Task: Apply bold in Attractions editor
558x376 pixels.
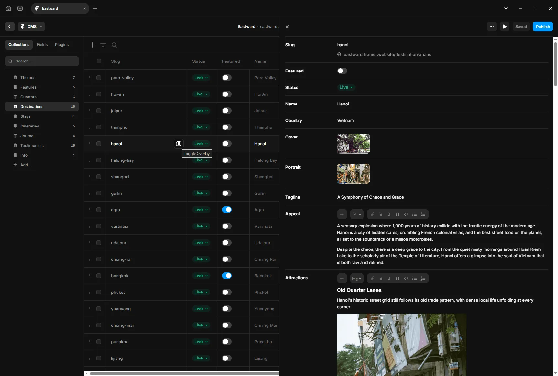Action: pyautogui.click(x=381, y=278)
